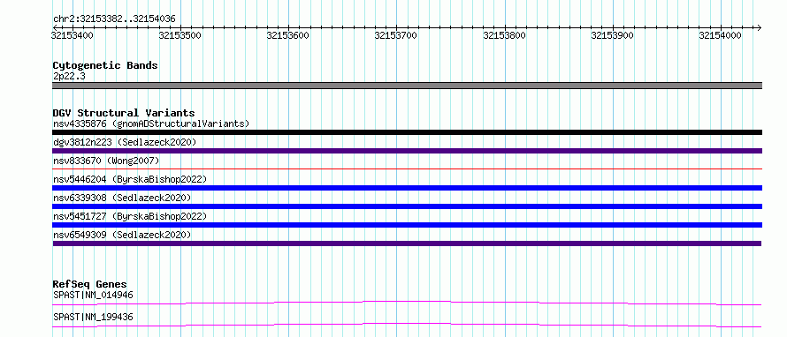Viewport: 787px width, 337px height.
Task: Click the gray 2p22.3 cytogenetic band bar
Action: [407, 86]
